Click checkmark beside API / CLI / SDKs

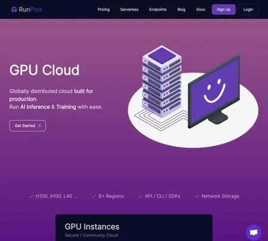141,196
